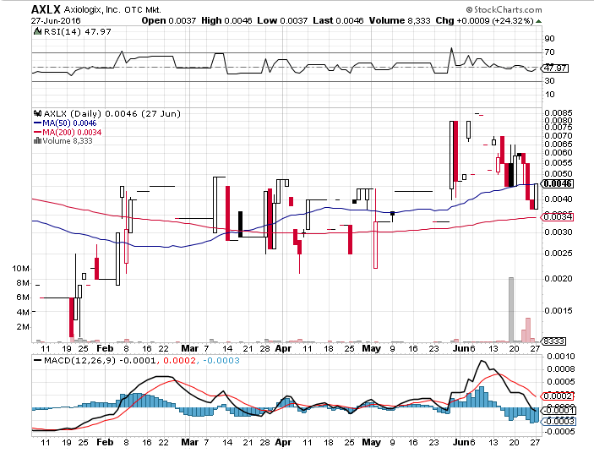Click the RSI 30 oversold level label
Viewport: 594px width, 453px height.
(549, 80)
